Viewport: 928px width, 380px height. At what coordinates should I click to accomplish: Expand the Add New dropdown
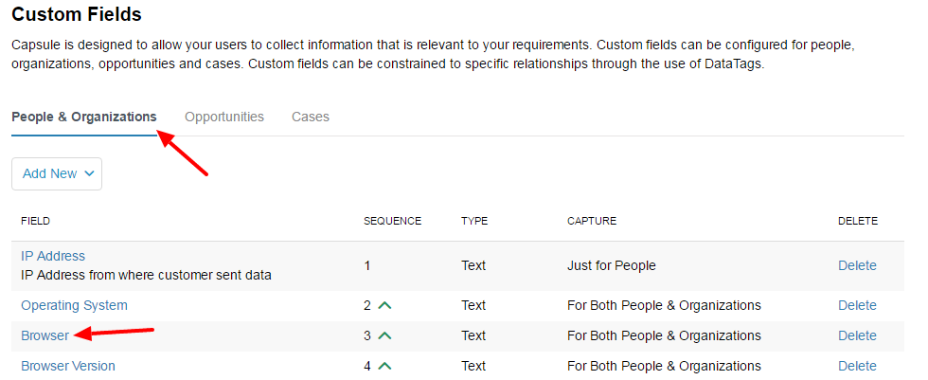pyautogui.click(x=57, y=173)
